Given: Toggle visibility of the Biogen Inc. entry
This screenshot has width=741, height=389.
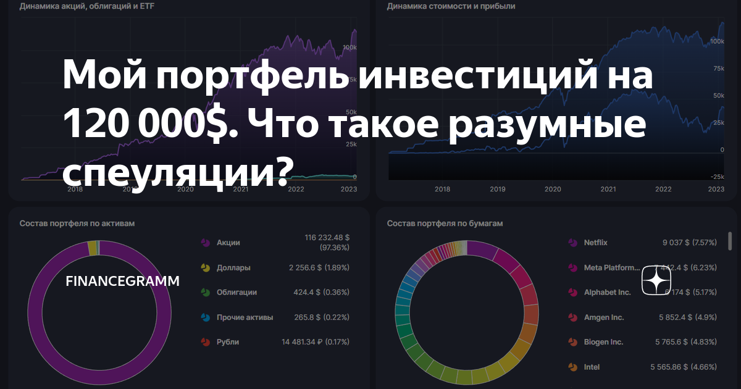Looking at the screenshot, I should [x=603, y=341].
